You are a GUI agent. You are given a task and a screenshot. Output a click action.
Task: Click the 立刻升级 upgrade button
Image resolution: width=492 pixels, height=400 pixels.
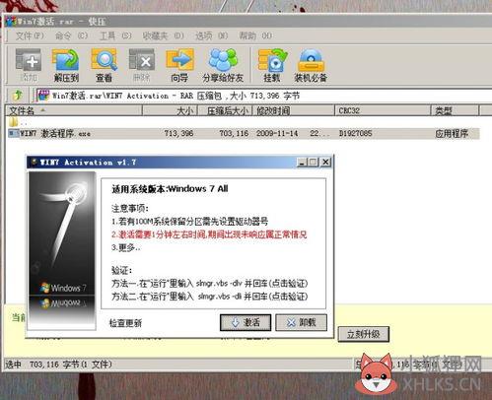(x=364, y=334)
